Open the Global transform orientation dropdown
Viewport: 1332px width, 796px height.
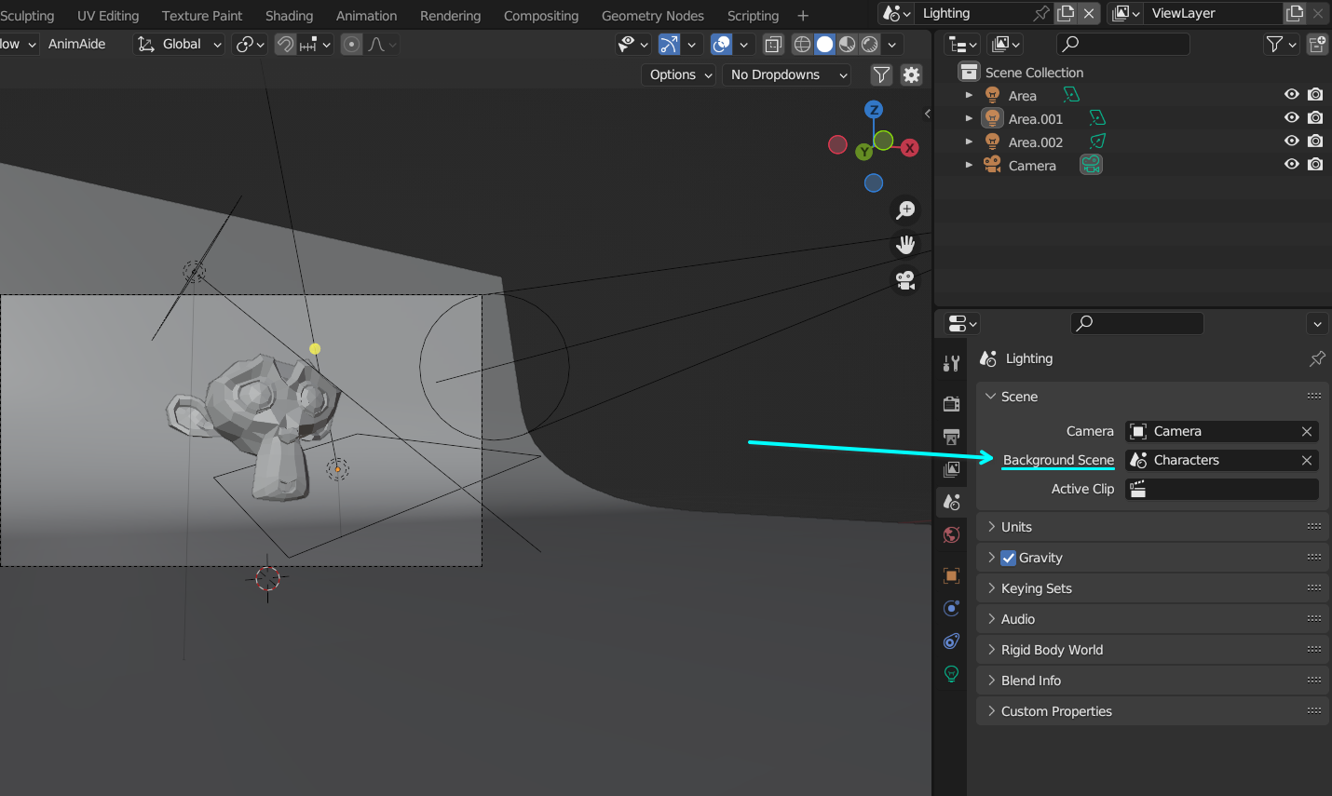(180, 44)
